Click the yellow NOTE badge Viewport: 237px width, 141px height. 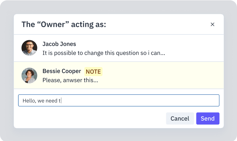coord(93,72)
